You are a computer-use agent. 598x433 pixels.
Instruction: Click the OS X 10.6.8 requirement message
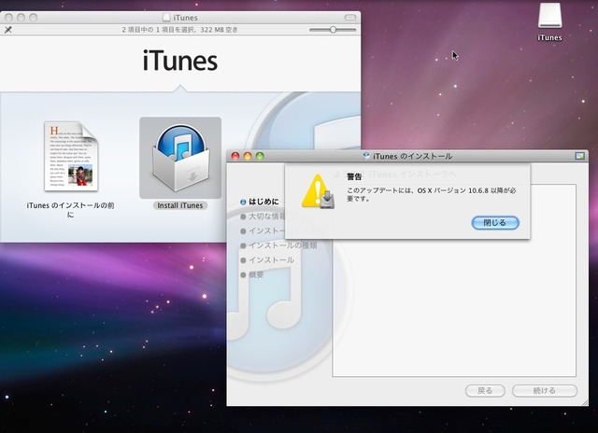tap(431, 194)
